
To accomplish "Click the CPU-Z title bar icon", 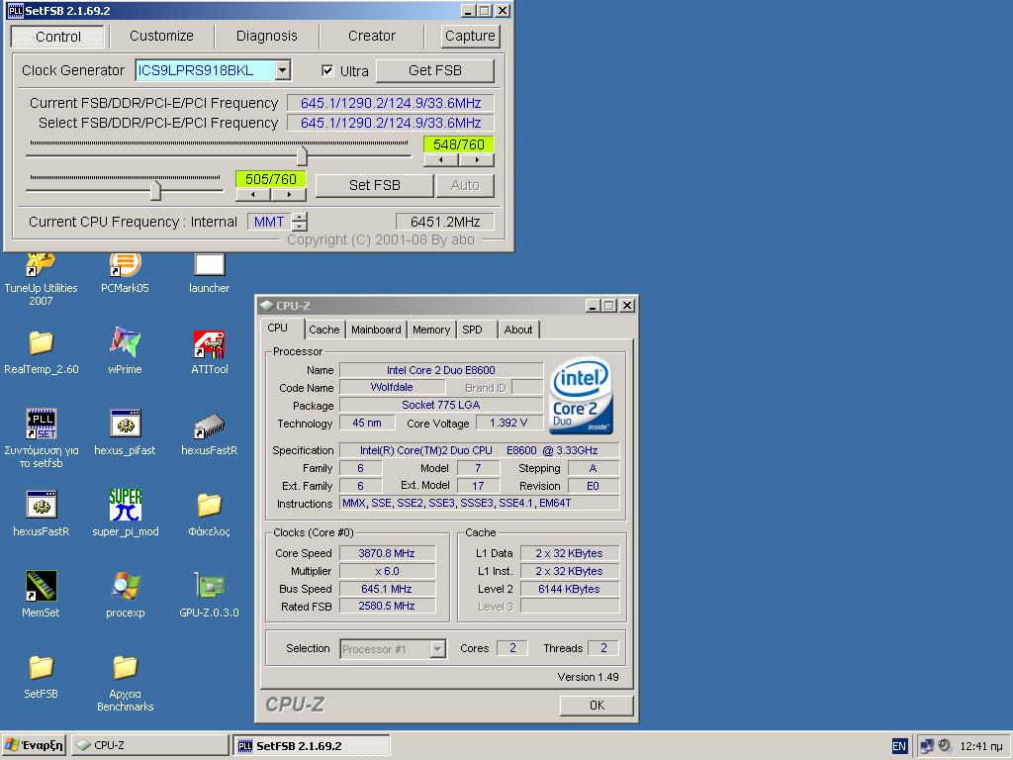I will (267, 305).
